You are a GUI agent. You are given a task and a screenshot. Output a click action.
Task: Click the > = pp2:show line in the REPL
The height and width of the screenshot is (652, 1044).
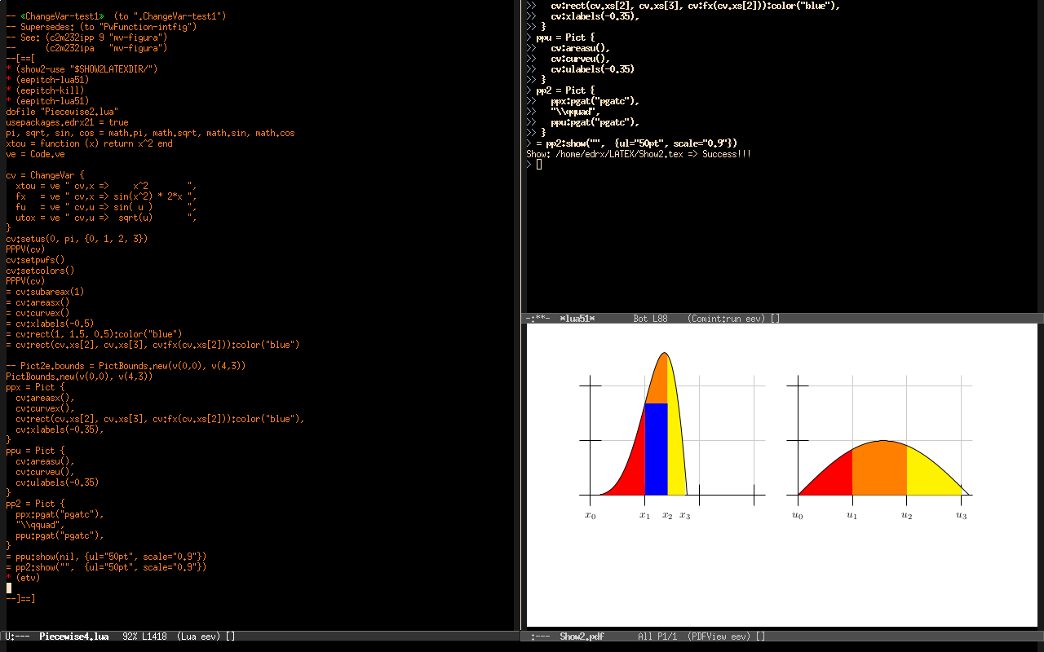coord(632,143)
